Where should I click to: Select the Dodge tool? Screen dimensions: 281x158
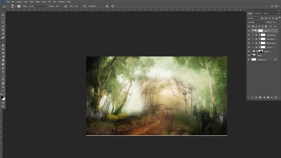(3, 65)
